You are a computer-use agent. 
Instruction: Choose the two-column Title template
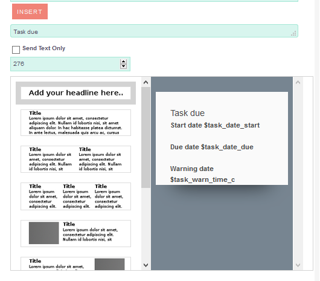coord(75,160)
